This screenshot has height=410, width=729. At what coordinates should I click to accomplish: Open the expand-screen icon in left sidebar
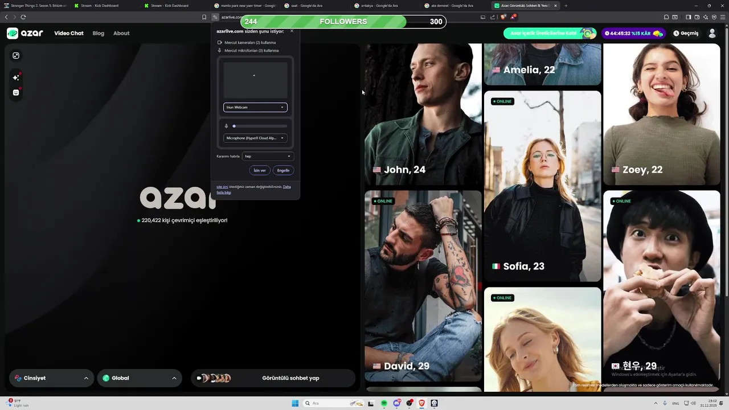(x=16, y=55)
